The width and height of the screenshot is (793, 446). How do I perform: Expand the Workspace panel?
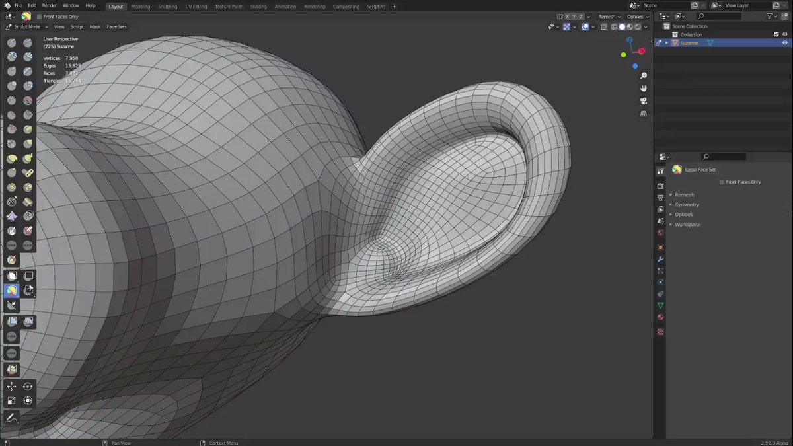click(x=687, y=225)
